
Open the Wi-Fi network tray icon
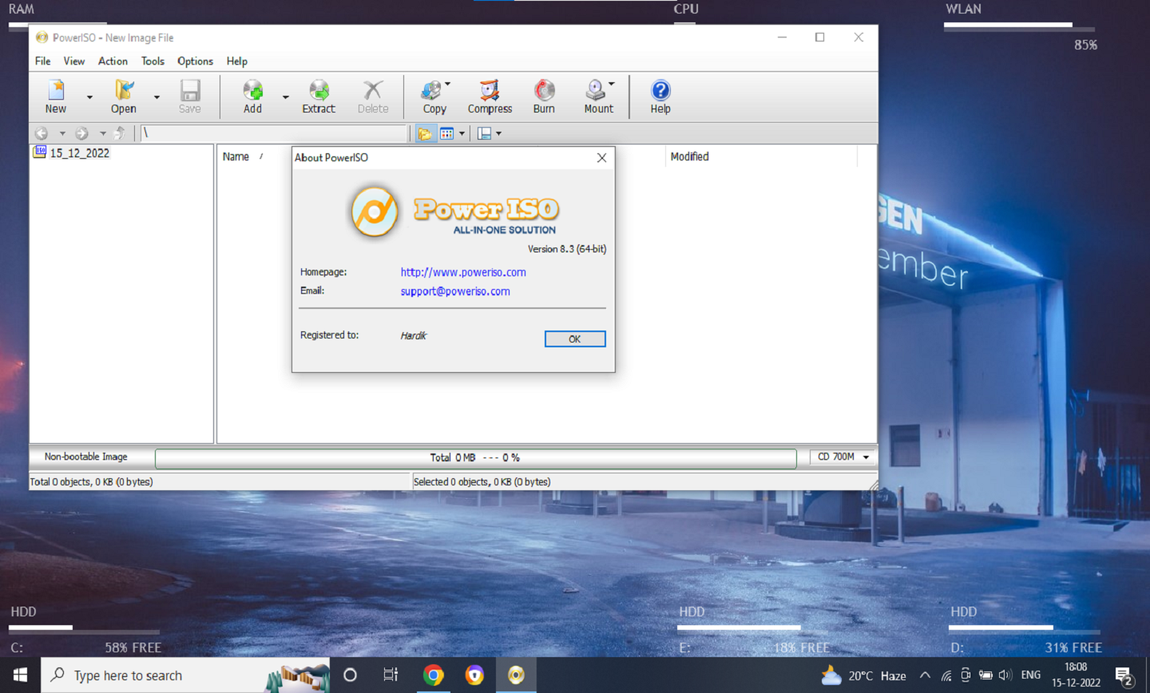point(946,675)
